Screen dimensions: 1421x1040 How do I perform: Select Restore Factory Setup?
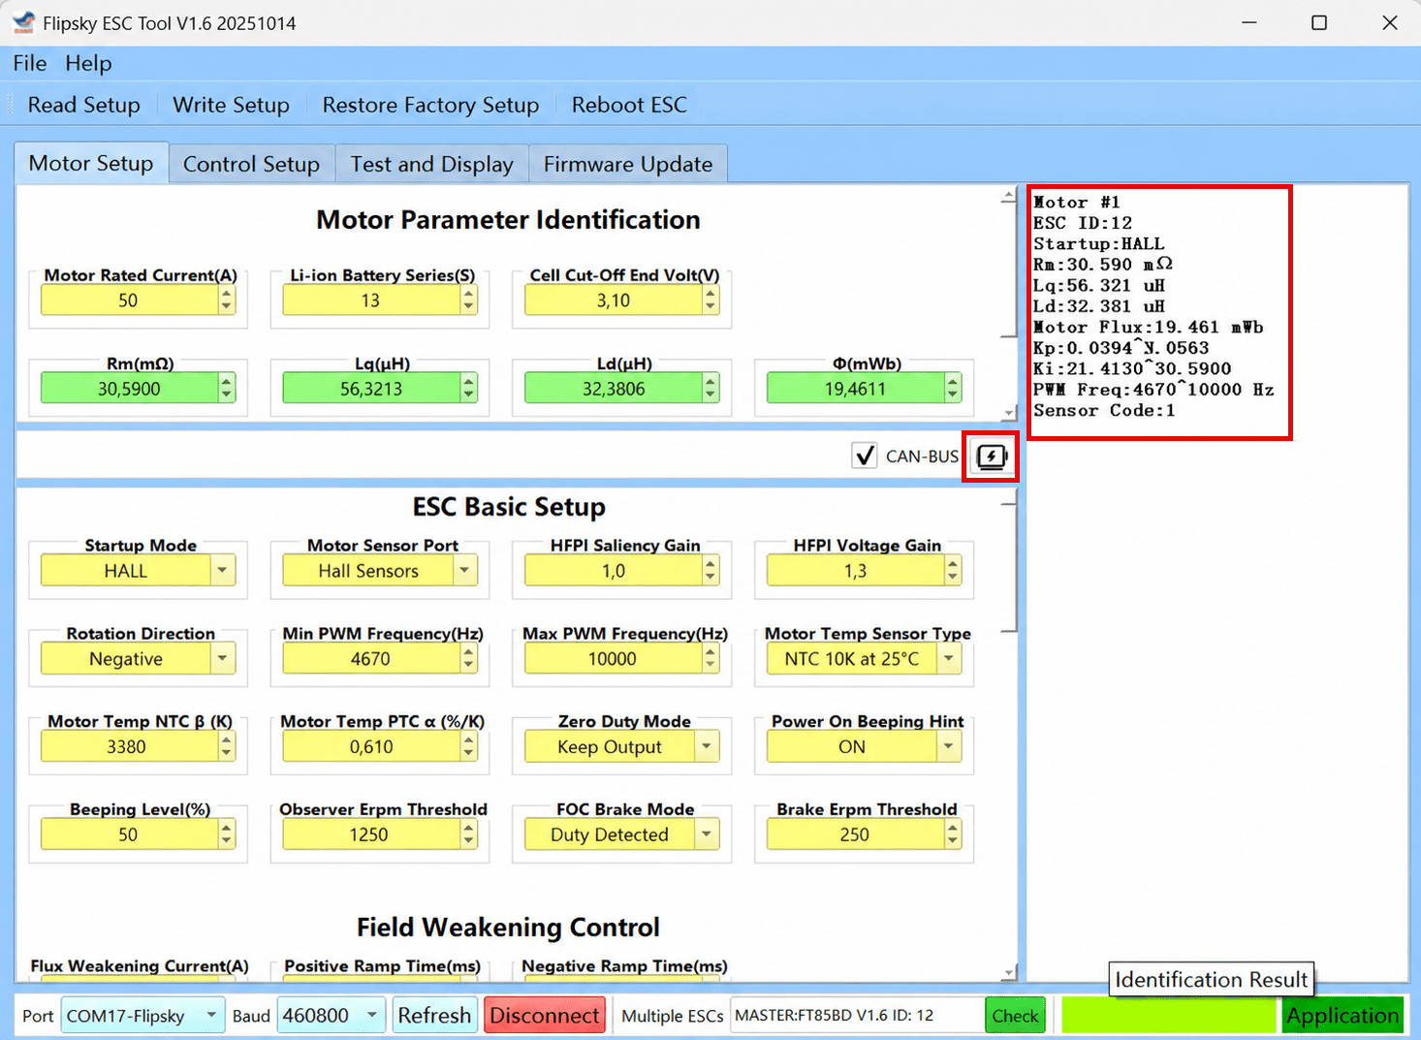tap(430, 105)
